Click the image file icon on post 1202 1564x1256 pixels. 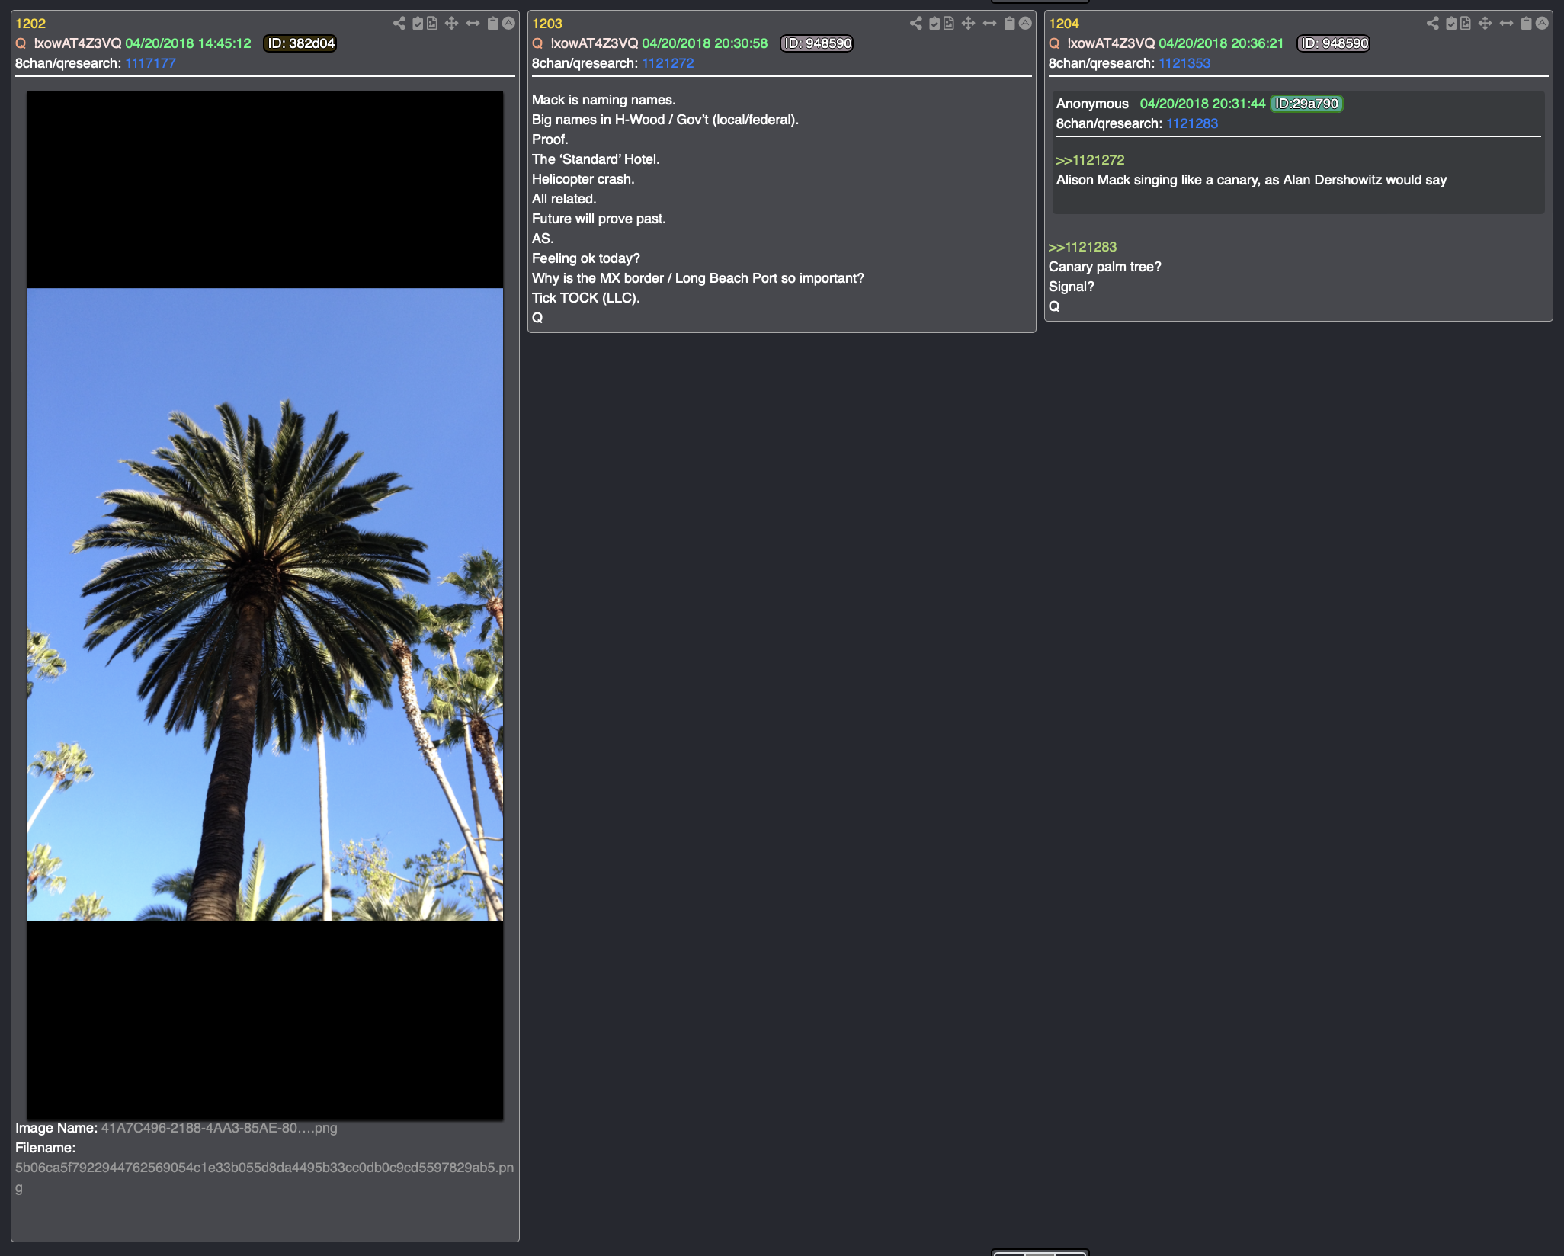pos(432,24)
